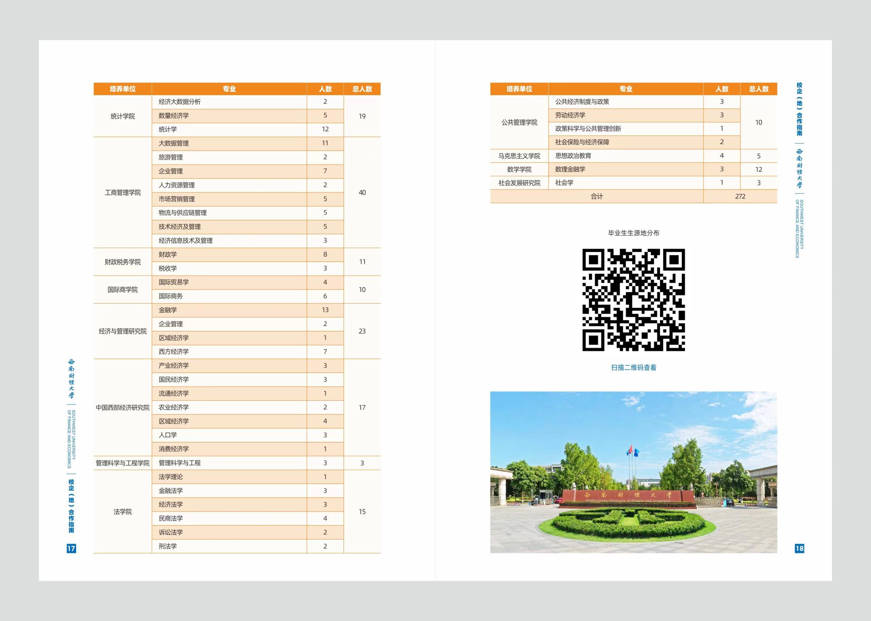Click the '财政税务学院' unit cell
Viewport: 871px width, 621px height.
click(122, 262)
